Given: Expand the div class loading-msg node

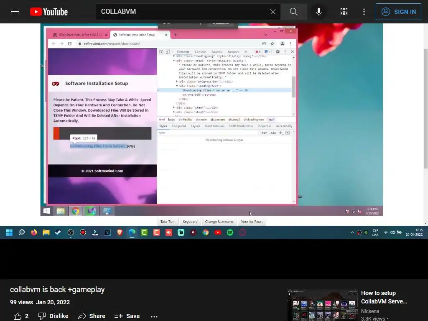Looking at the screenshot, I should coord(174,56).
